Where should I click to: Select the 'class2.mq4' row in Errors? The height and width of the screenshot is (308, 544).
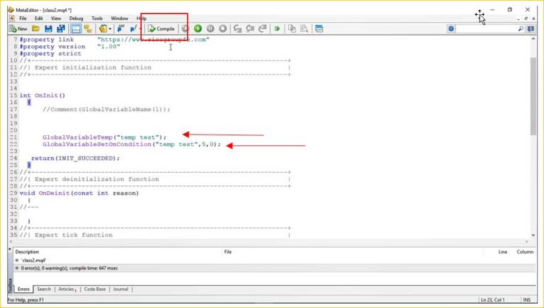pyautogui.click(x=275, y=260)
